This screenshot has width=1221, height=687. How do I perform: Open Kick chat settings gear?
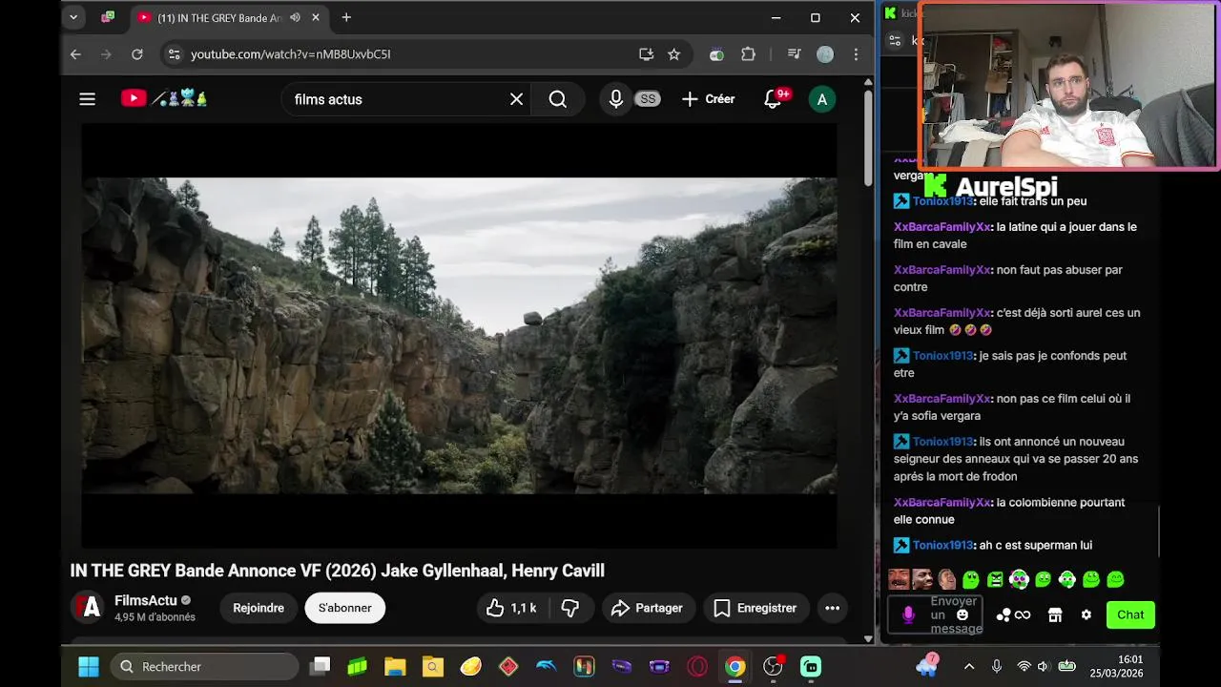[x=1086, y=615]
